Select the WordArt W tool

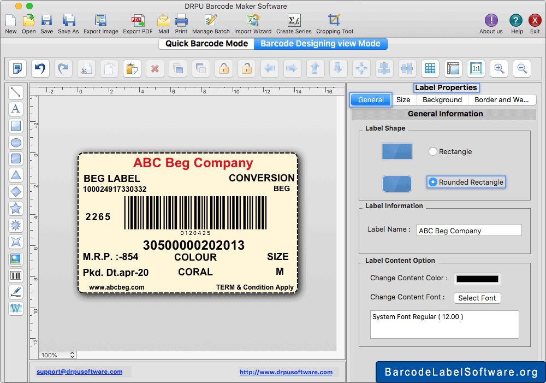[16, 308]
